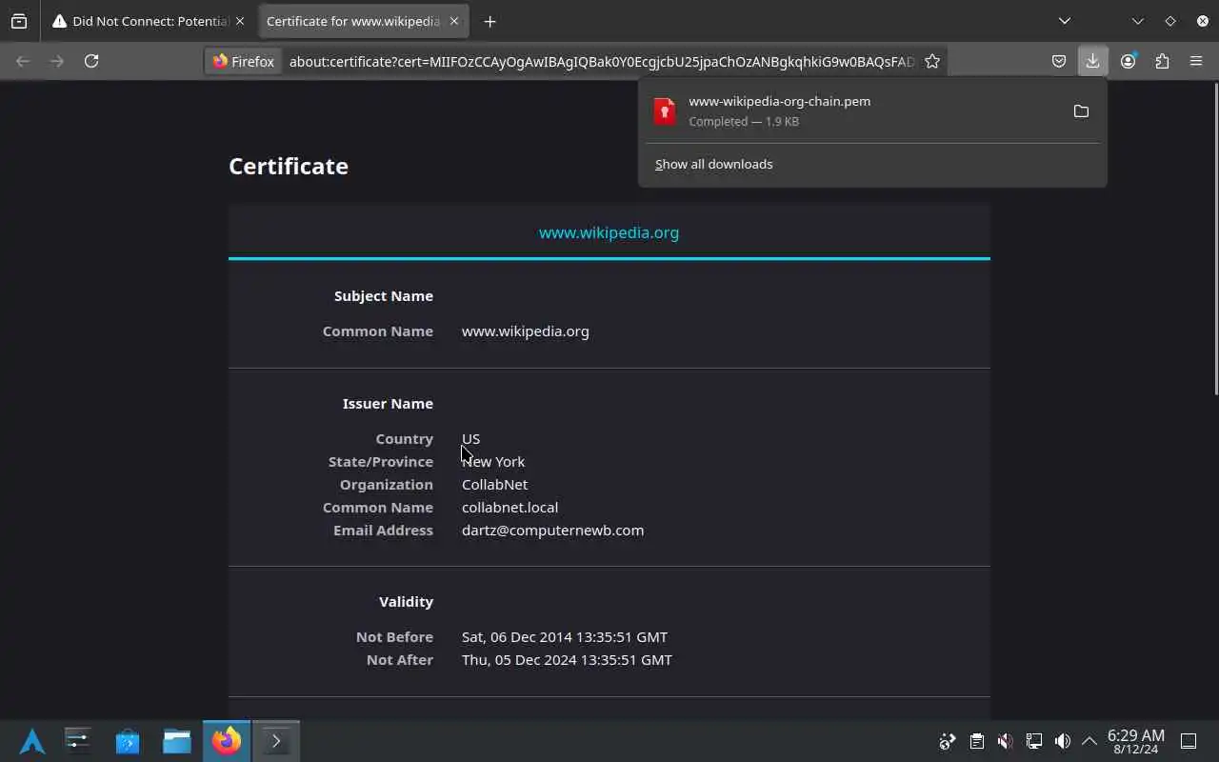This screenshot has width=1219, height=762.
Task: Open the list all tabs dropdown
Action: [1065, 21]
